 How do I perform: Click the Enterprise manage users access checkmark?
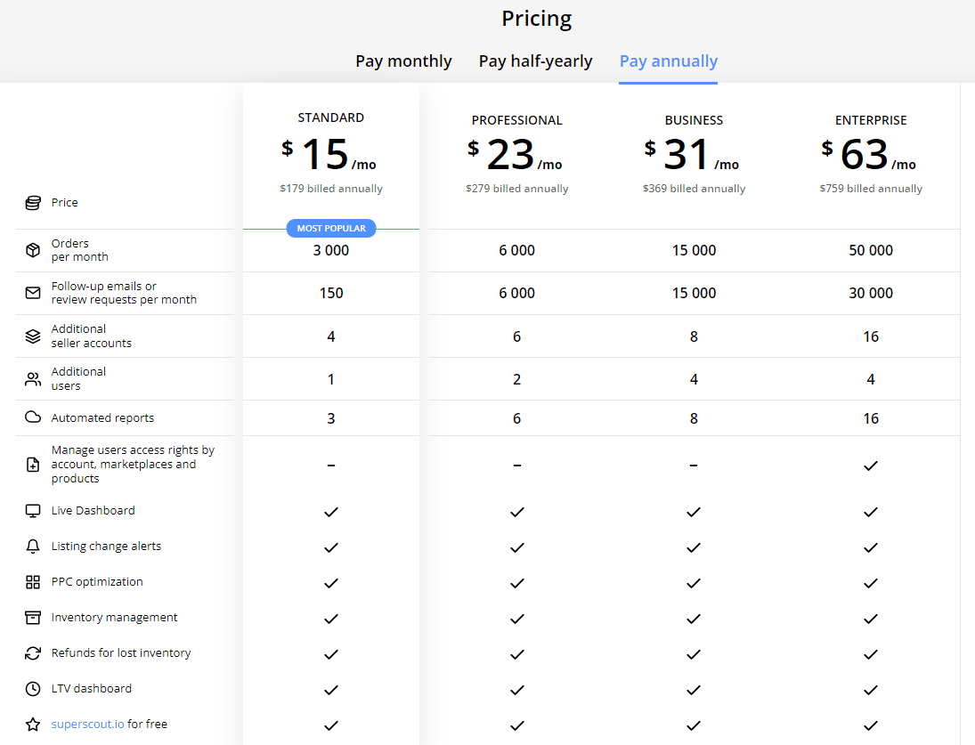pos(871,466)
